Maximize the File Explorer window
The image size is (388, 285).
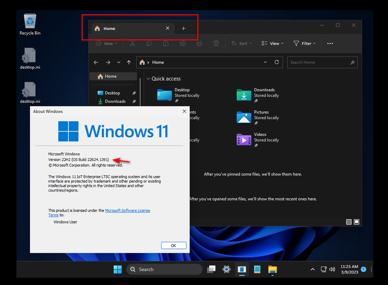[x=338, y=25]
